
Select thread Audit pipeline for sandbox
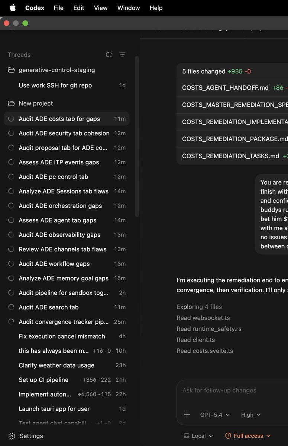point(67,293)
